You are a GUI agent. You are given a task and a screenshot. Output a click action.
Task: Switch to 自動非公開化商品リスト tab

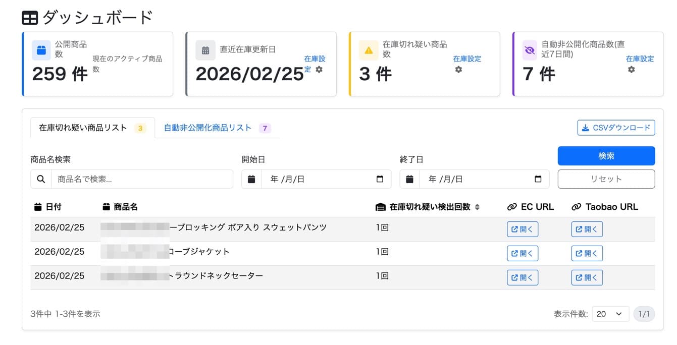(x=206, y=128)
